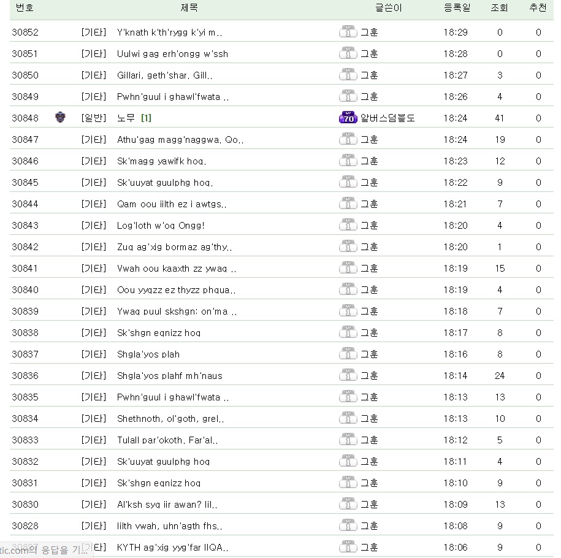Screen dimensions: 561x558
Task: Open the [1] comment count on the 노무 post
Action: tap(146, 118)
